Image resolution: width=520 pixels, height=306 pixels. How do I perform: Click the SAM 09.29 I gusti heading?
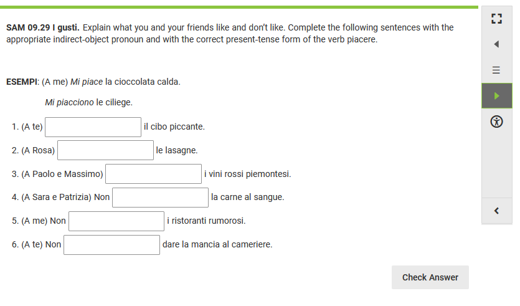pyautogui.click(x=42, y=28)
